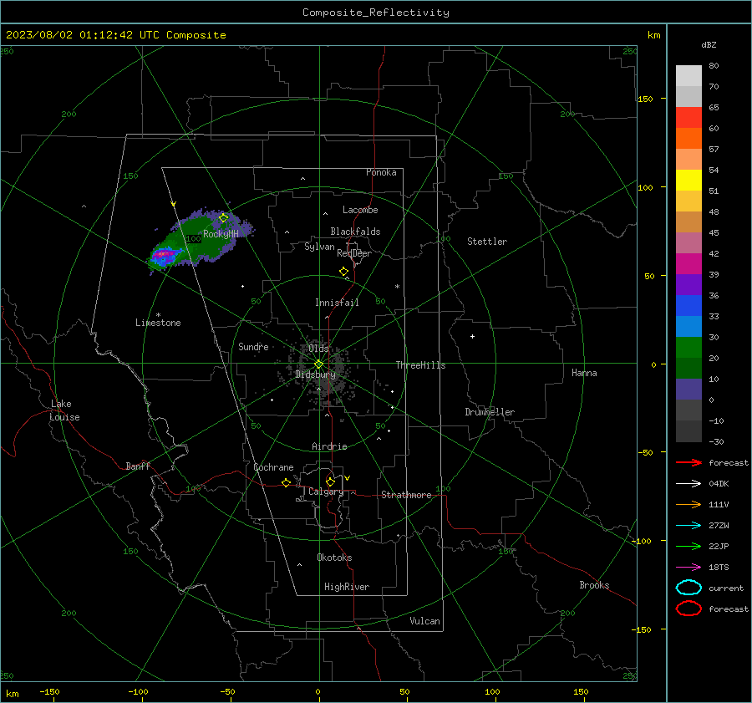Click the yellow V marker northeast of Calgary
The height and width of the screenshot is (703, 752).
(x=348, y=478)
